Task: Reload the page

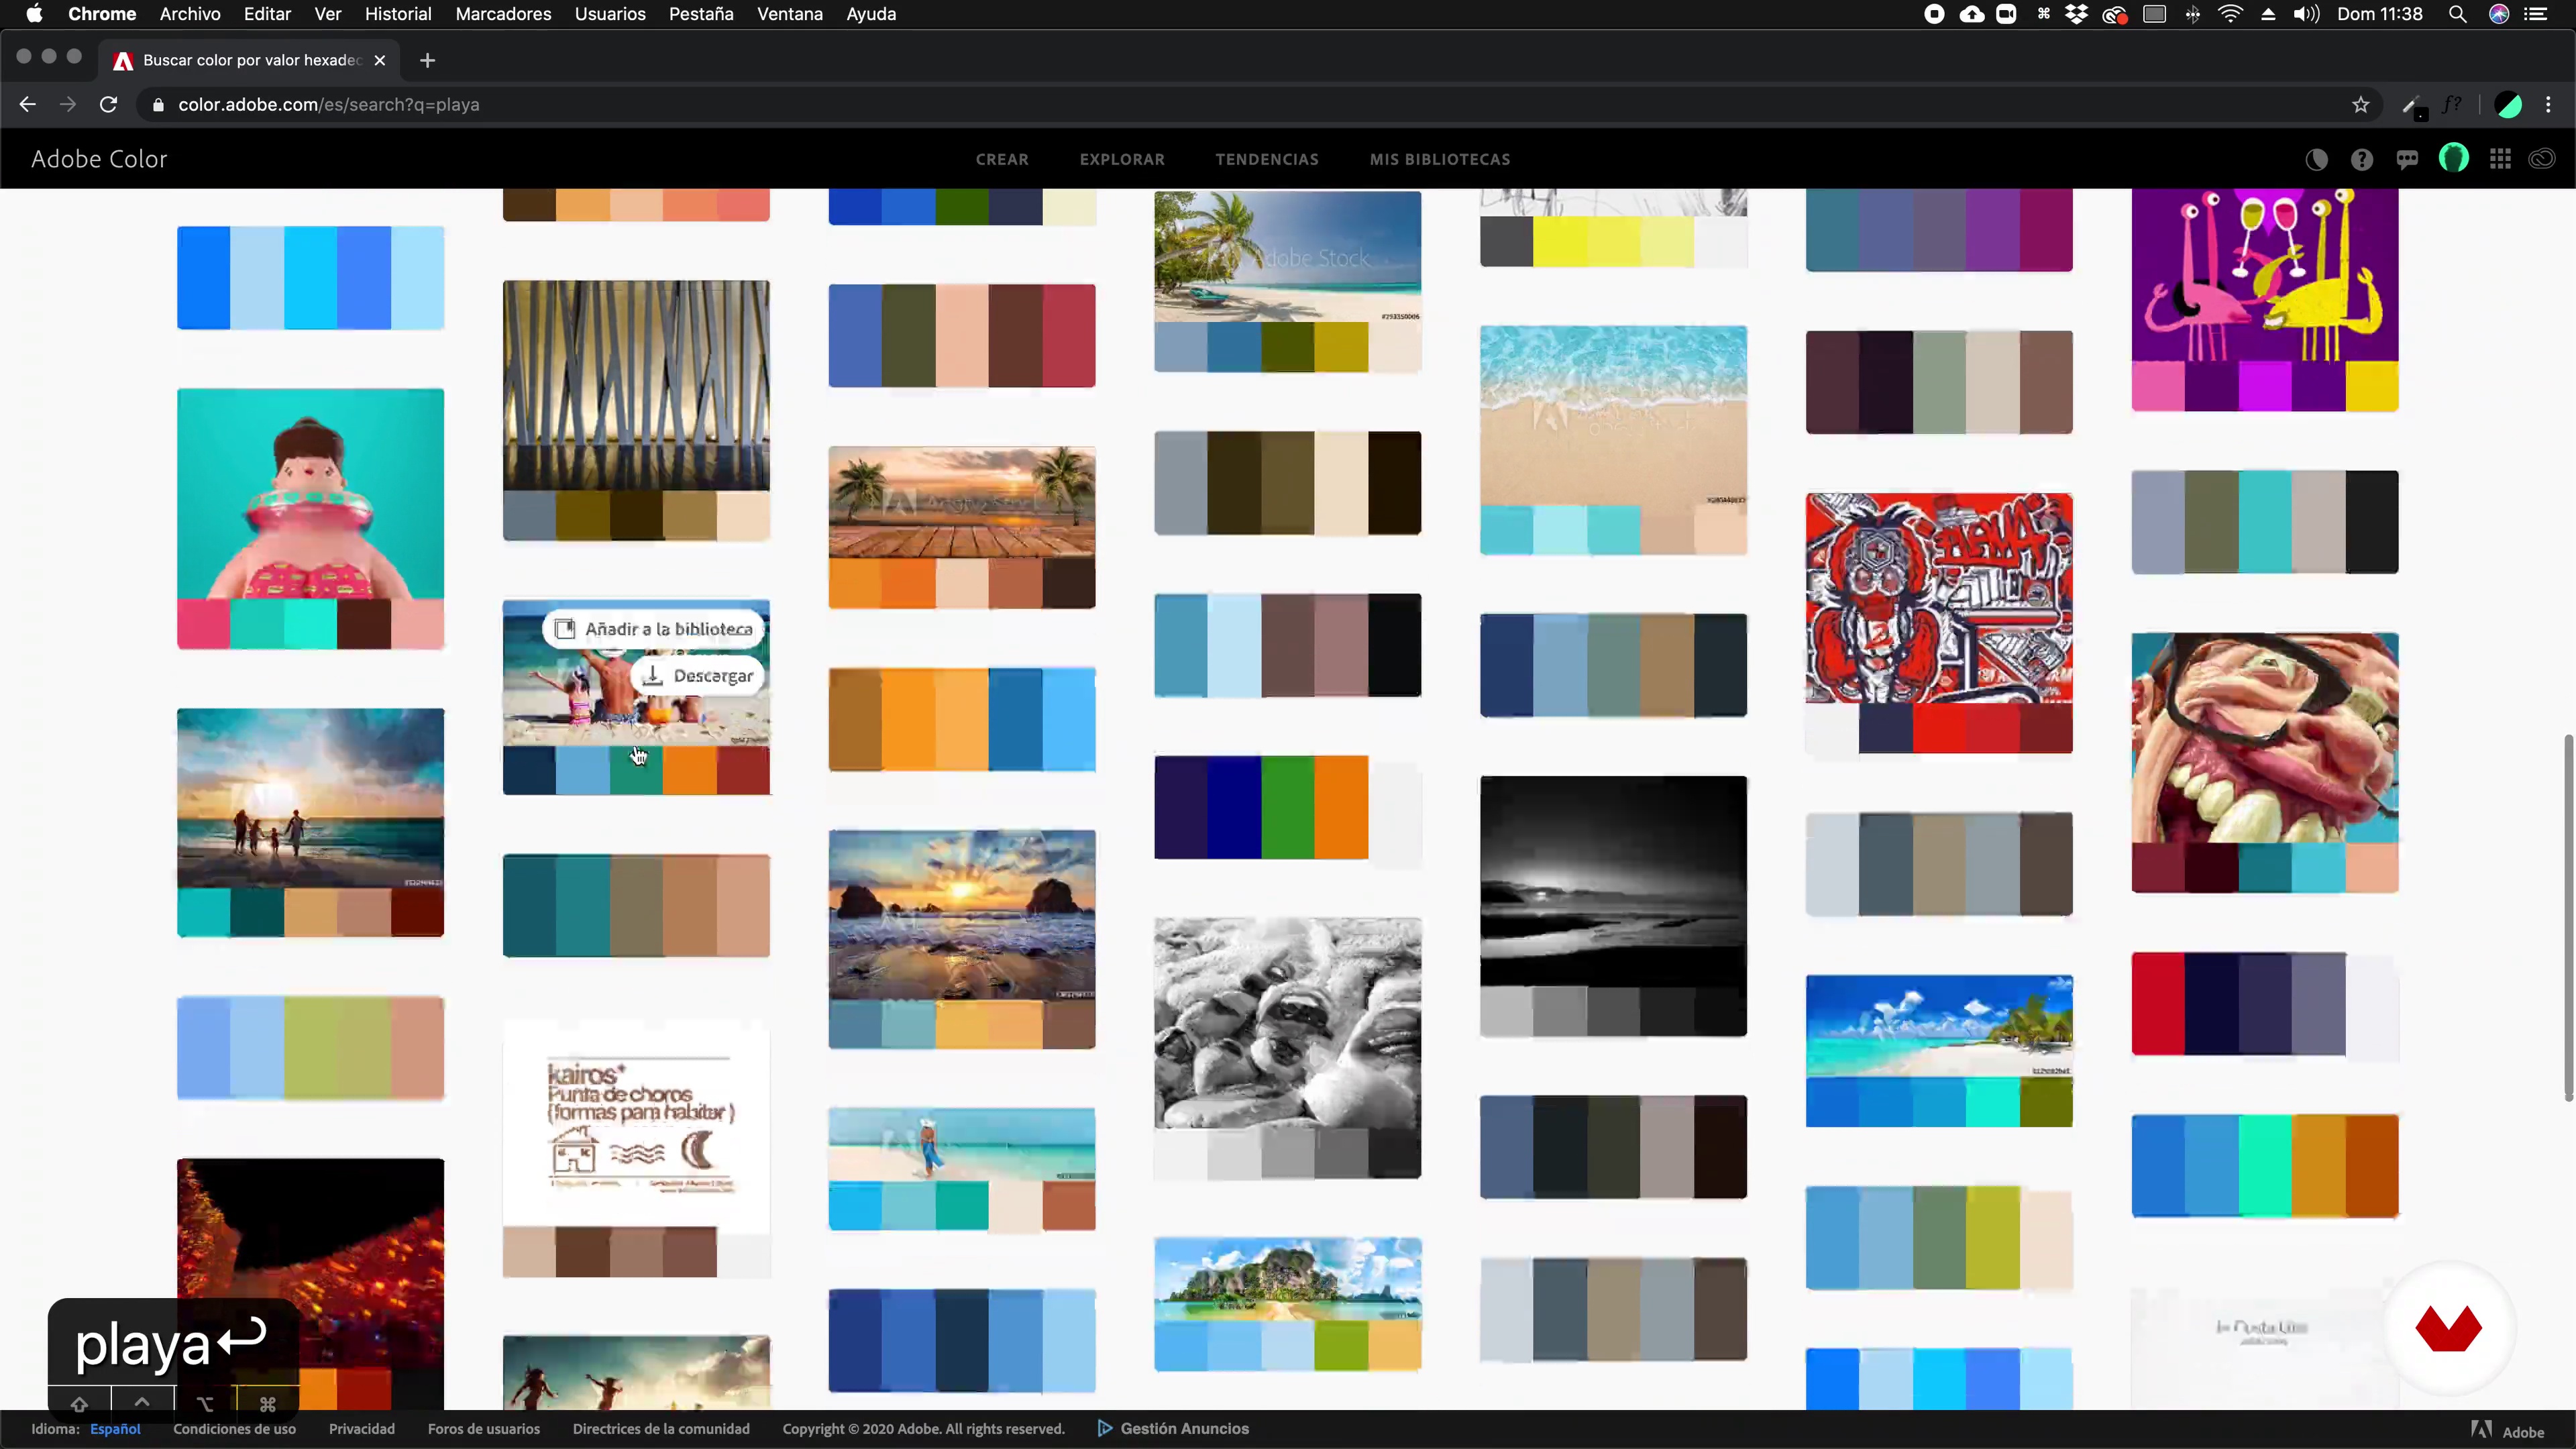Action: click(108, 104)
